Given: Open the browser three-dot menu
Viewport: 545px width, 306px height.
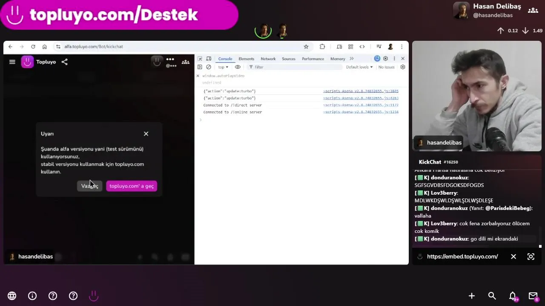Looking at the screenshot, I should point(402,47).
